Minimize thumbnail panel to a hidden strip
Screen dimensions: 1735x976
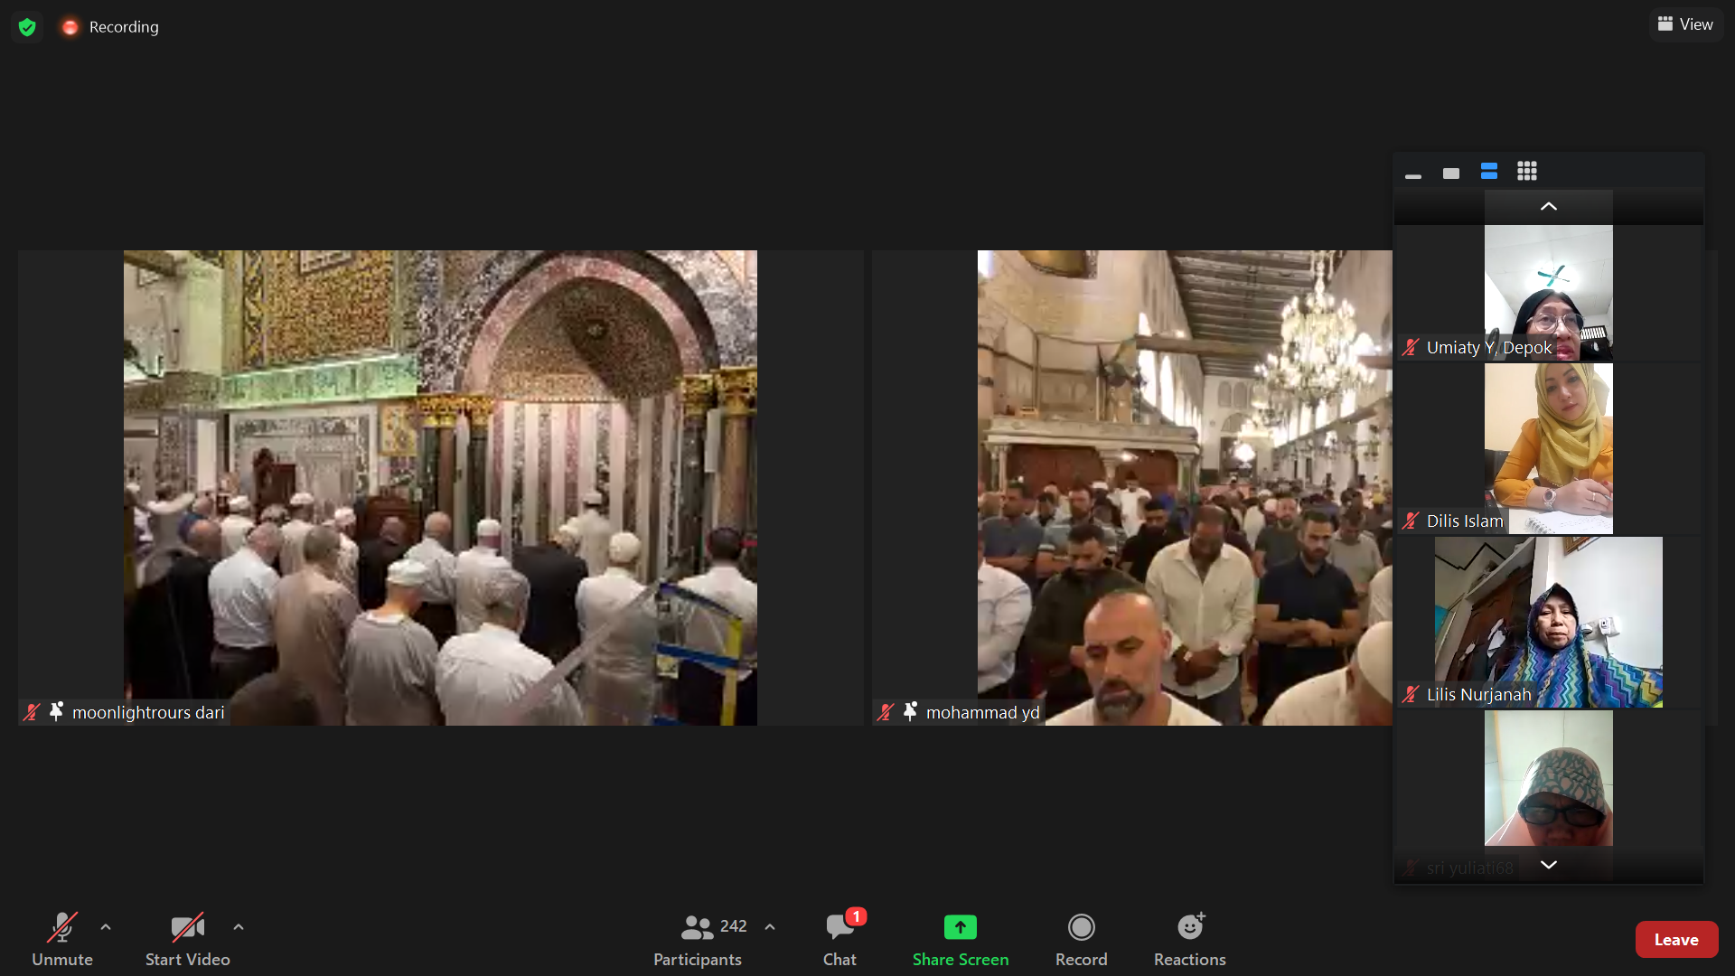pos(1413,174)
